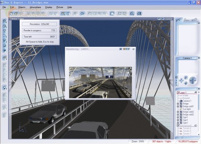Click the zoom magnifier toolbar icon
The width and height of the screenshot is (201, 144).
(132, 14)
